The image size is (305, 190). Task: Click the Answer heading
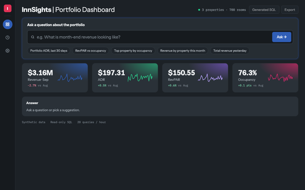tap(32, 103)
